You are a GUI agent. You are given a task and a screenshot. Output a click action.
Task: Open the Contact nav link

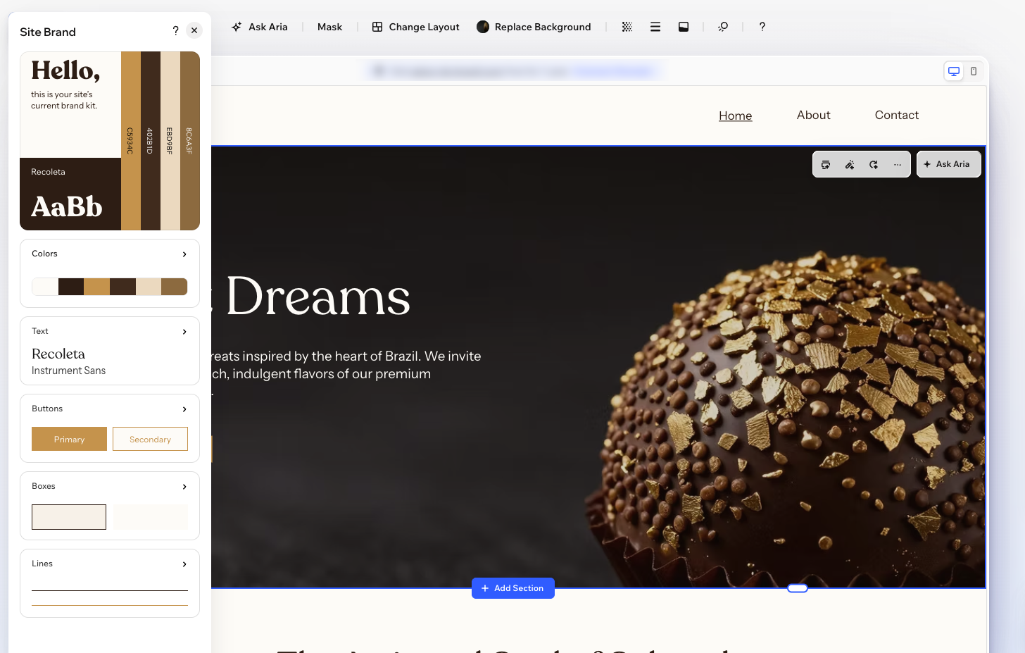[897, 115]
